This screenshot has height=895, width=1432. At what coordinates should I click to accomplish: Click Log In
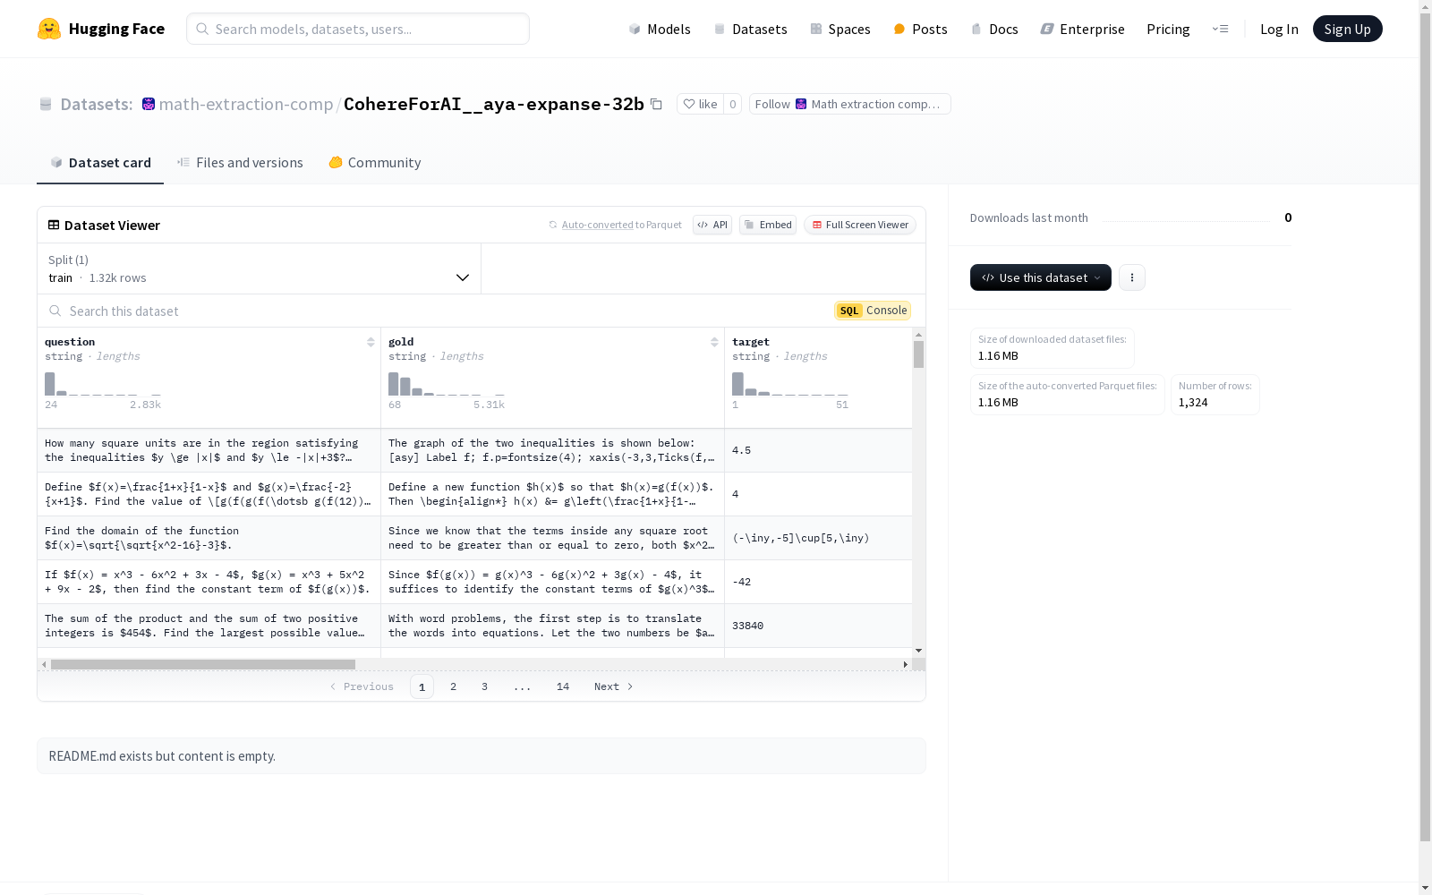pos(1279,29)
